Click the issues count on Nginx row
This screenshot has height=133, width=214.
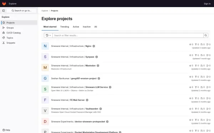click(x=208, y=44)
